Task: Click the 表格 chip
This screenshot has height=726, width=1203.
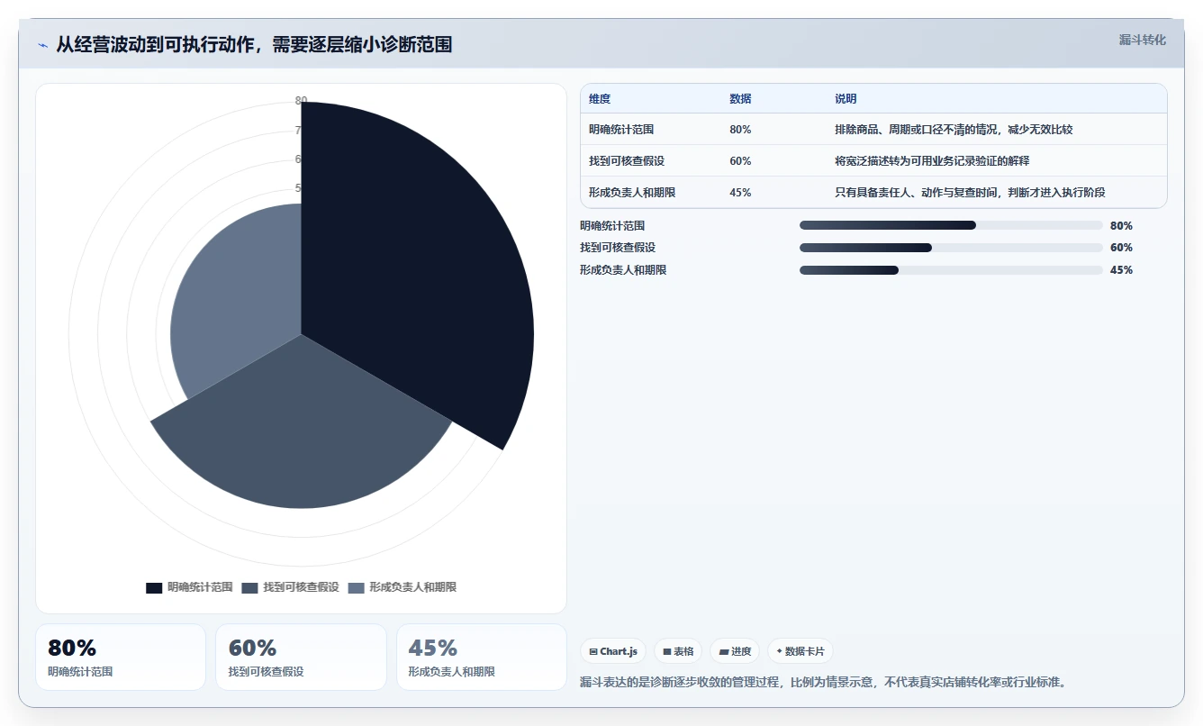Action: coord(678,651)
